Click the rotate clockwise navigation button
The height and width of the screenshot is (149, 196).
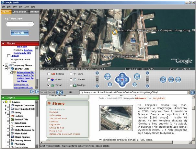(x=137, y=77)
